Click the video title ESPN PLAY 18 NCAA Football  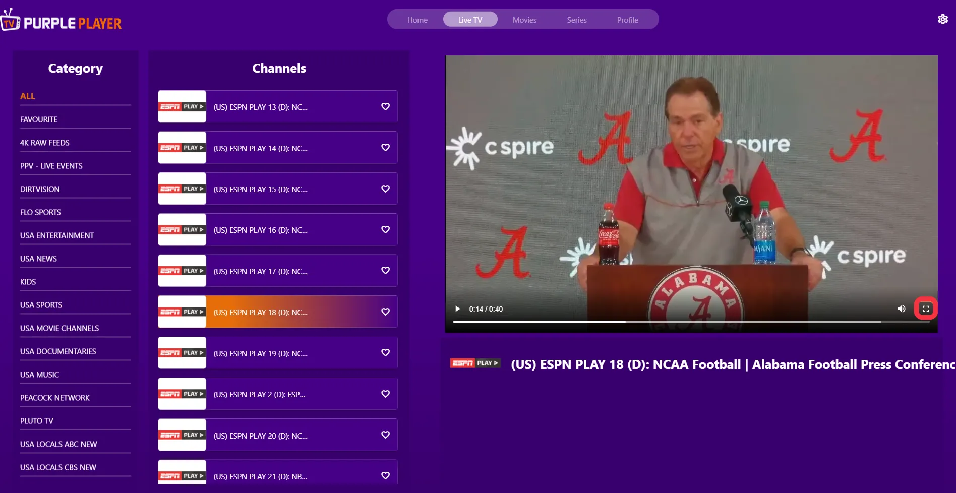[x=733, y=364]
